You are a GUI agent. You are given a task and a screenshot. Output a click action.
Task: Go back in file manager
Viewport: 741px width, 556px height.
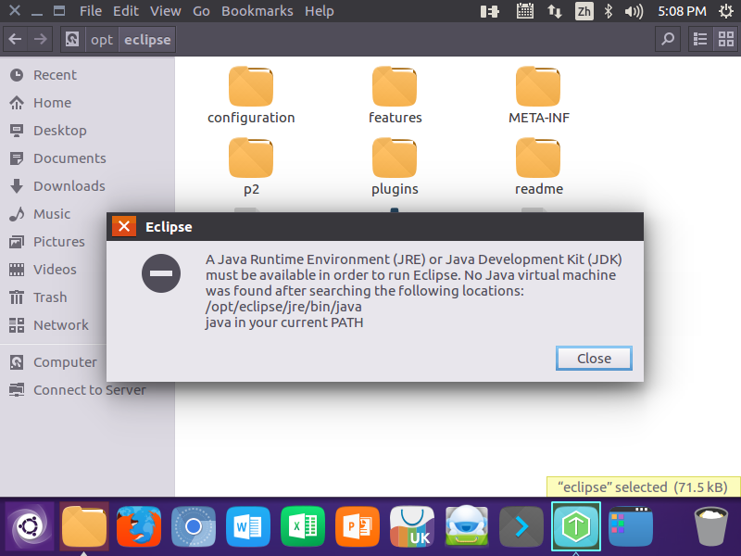click(x=15, y=39)
